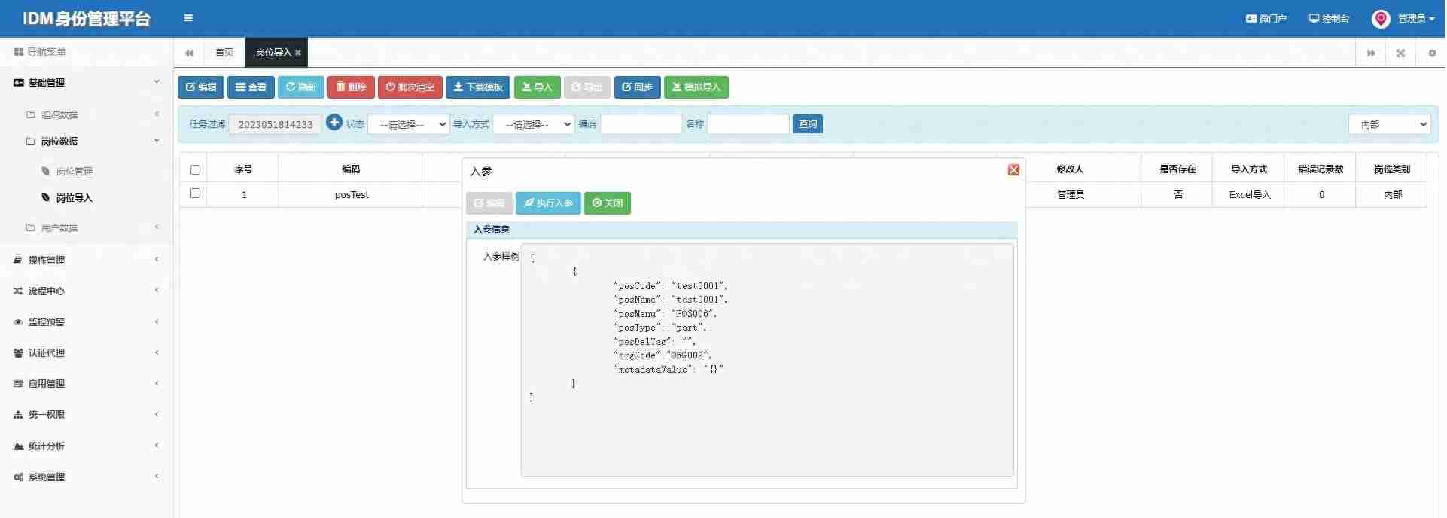Open the 导入方式 import method dropdown
Image resolution: width=1447 pixels, height=518 pixels.
[534, 124]
